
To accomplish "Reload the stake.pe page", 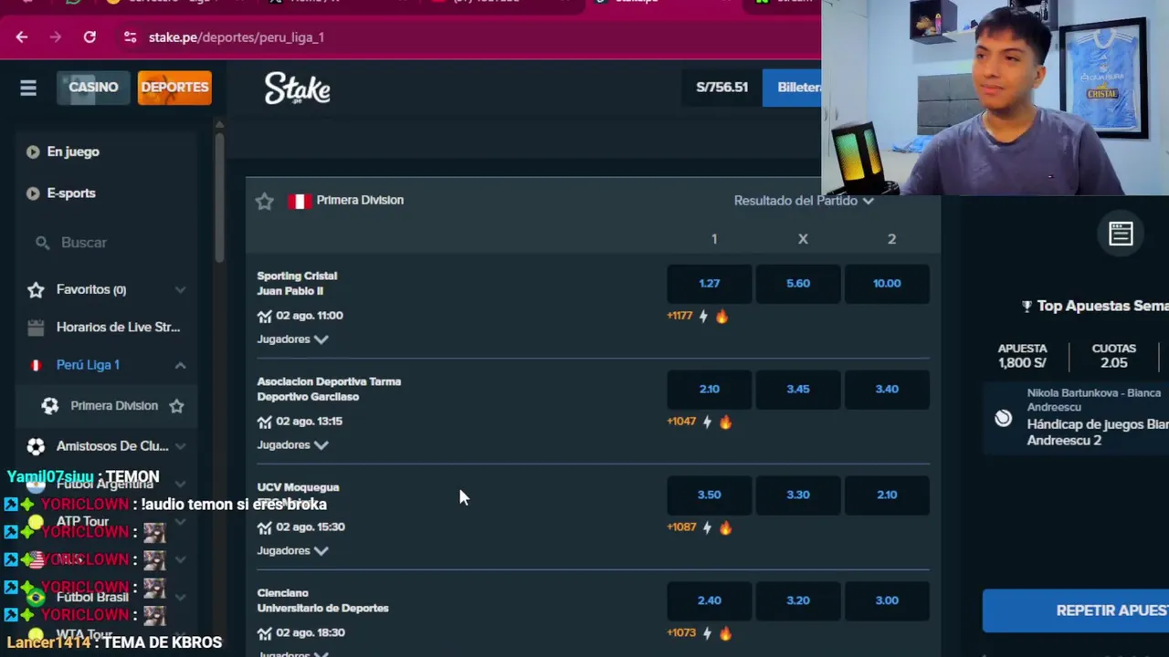I will 90,37.
